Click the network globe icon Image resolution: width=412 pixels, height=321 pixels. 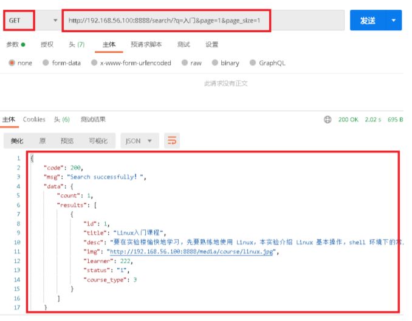pos(328,120)
